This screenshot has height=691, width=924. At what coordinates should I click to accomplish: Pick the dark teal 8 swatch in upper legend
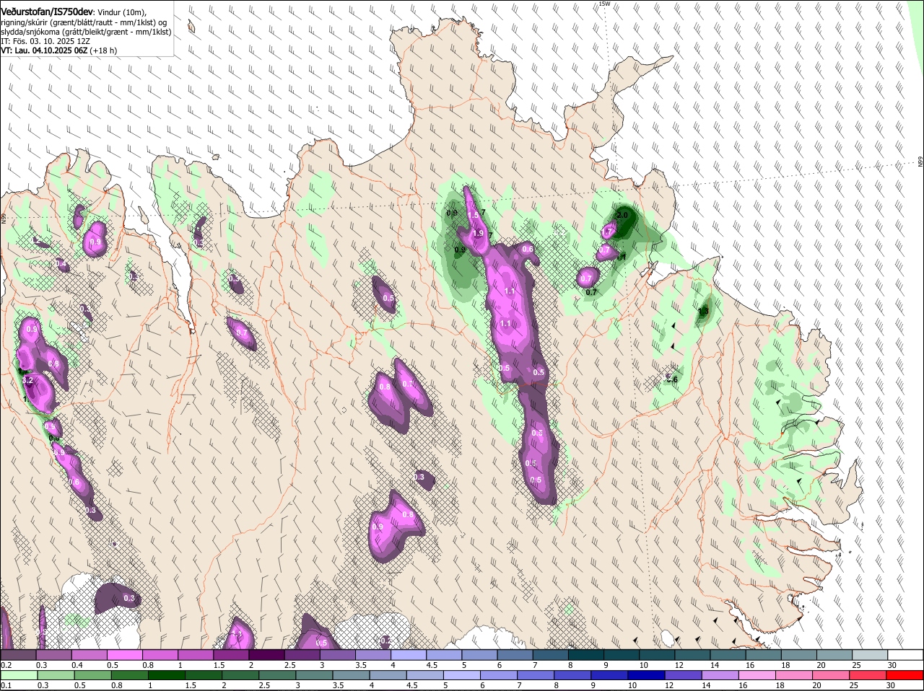click(585, 655)
